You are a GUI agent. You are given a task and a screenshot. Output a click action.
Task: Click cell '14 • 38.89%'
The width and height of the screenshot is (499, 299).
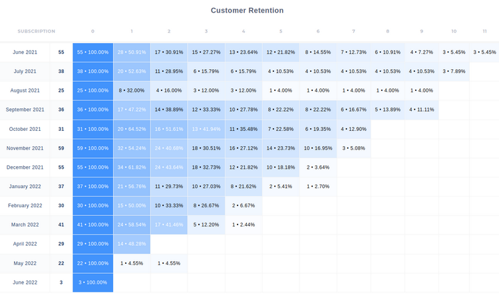(x=169, y=110)
